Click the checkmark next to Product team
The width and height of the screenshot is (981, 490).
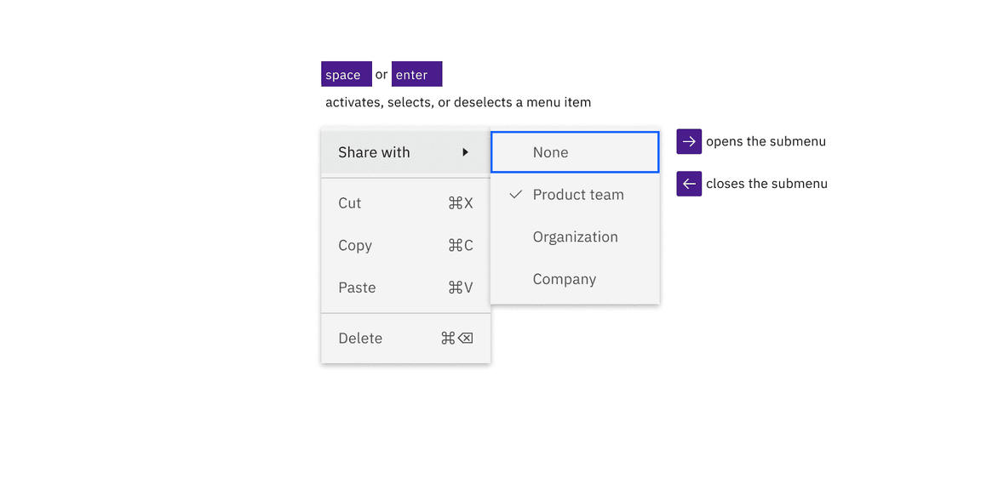pyautogui.click(x=514, y=194)
